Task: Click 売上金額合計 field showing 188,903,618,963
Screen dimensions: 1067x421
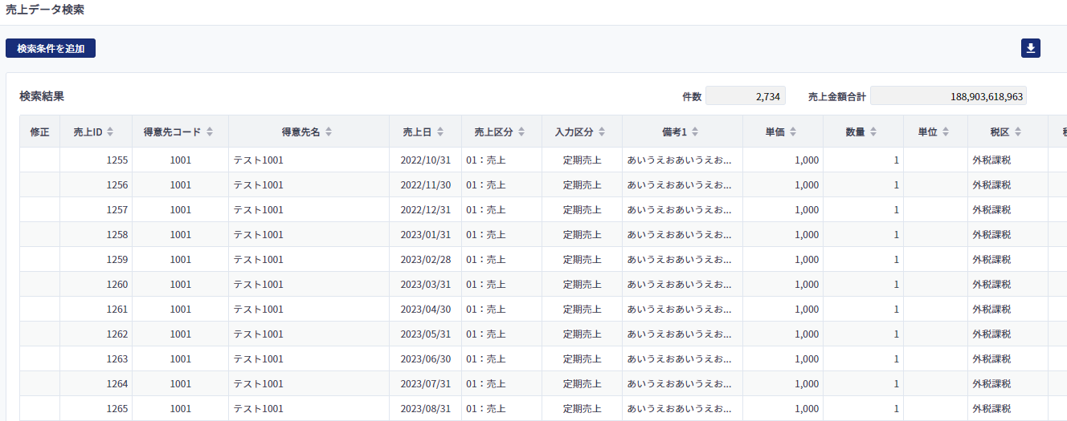Action: tap(948, 96)
